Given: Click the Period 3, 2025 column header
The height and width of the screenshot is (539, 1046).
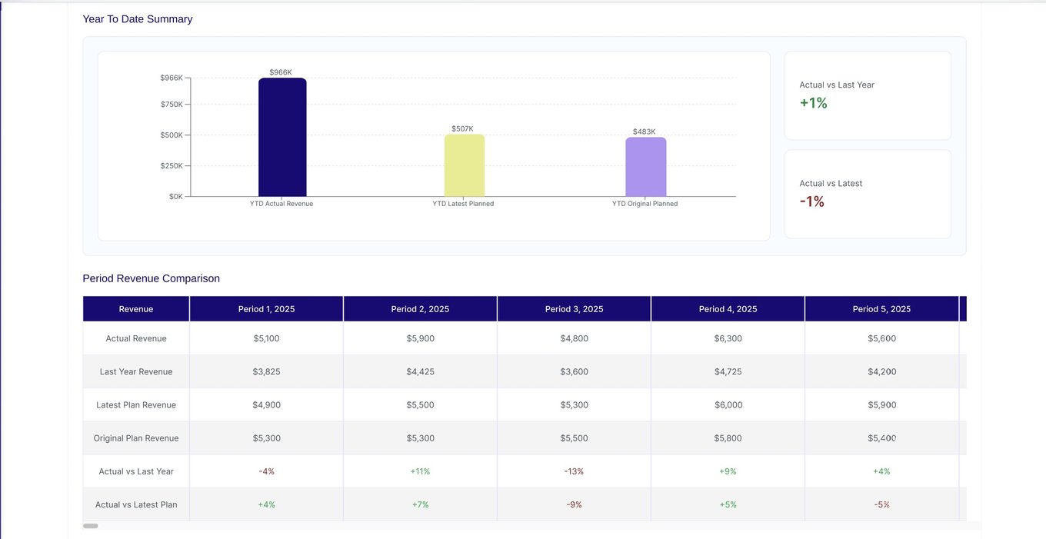Looking at the screenshot, I should click(575, 309).
